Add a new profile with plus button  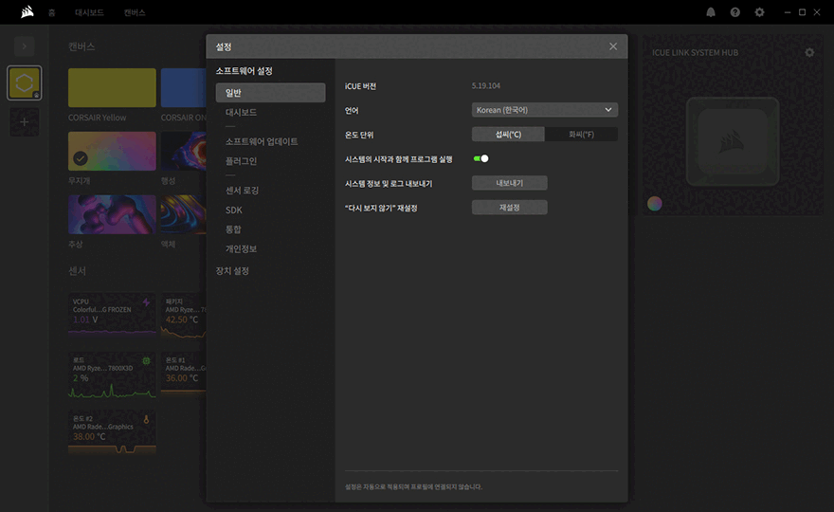click(24, 122)
